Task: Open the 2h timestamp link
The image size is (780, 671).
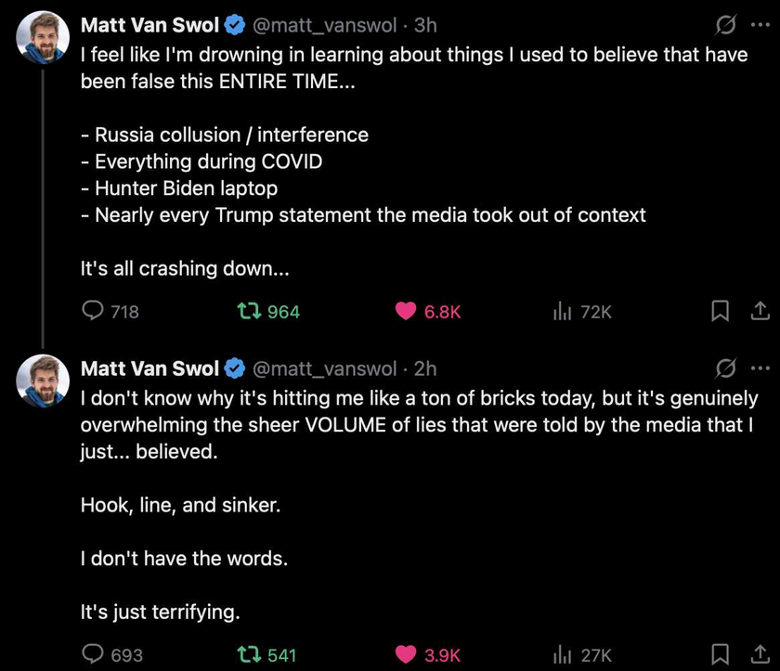Action: tap(425, 368)
